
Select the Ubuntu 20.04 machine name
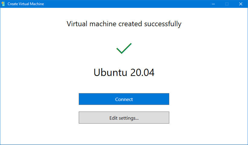(124, 73)
